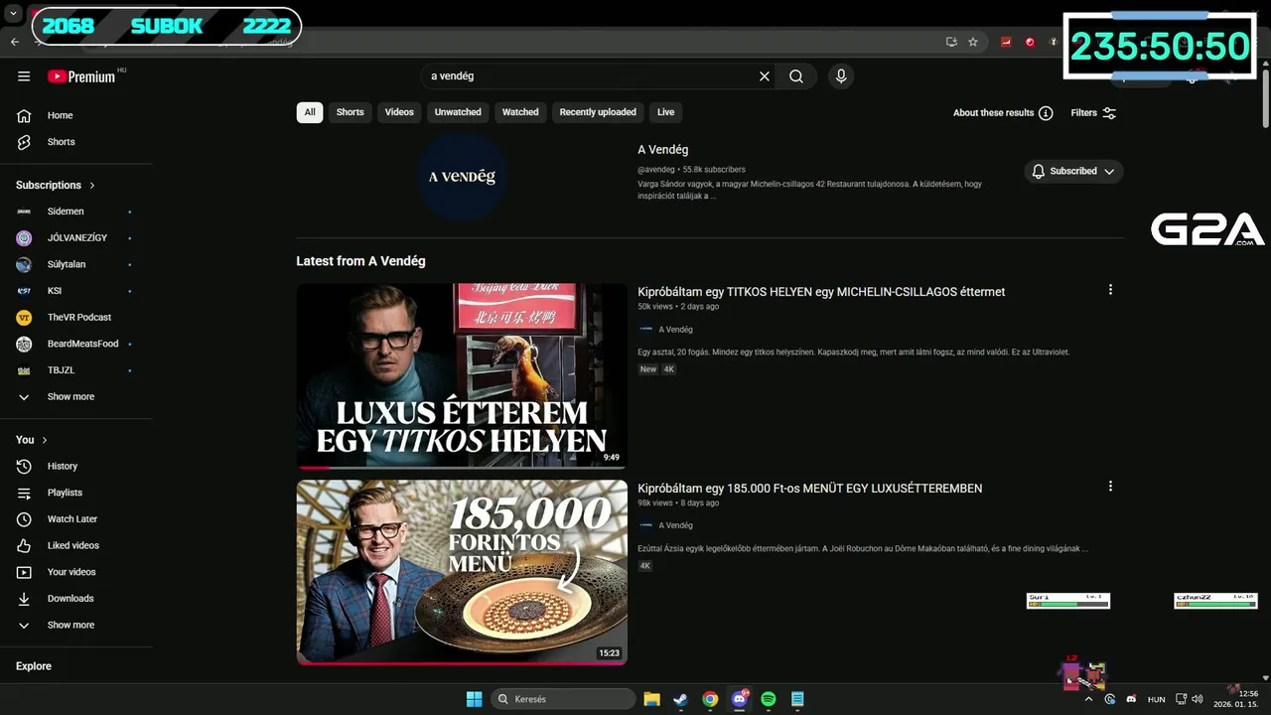
Task: Select the Videos filter chip
Action: coord(399,112)
